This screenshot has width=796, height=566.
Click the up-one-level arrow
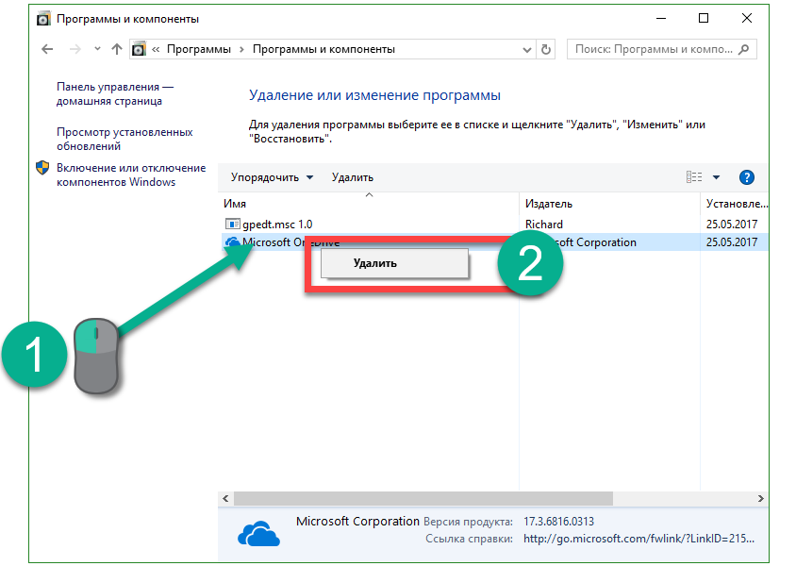(x=117, y=49)
